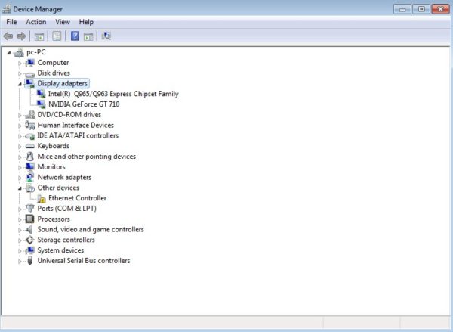Select Human Interface Devices entry
The height and width of the screenshot is (332, 453).
[75, 125]
